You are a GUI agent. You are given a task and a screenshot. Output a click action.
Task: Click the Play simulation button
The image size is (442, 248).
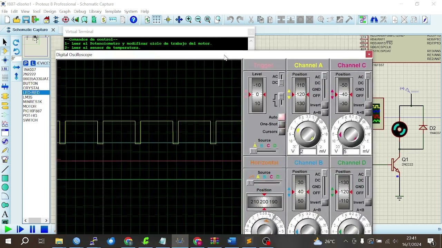pos(8,229)
